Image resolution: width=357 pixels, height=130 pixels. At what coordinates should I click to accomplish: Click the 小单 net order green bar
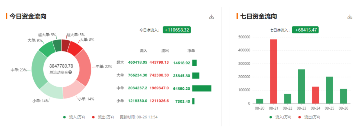coord(193,101)
